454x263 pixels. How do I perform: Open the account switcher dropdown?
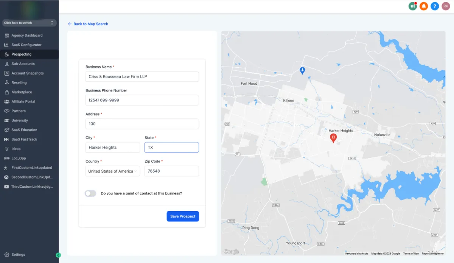pos(29,23)
